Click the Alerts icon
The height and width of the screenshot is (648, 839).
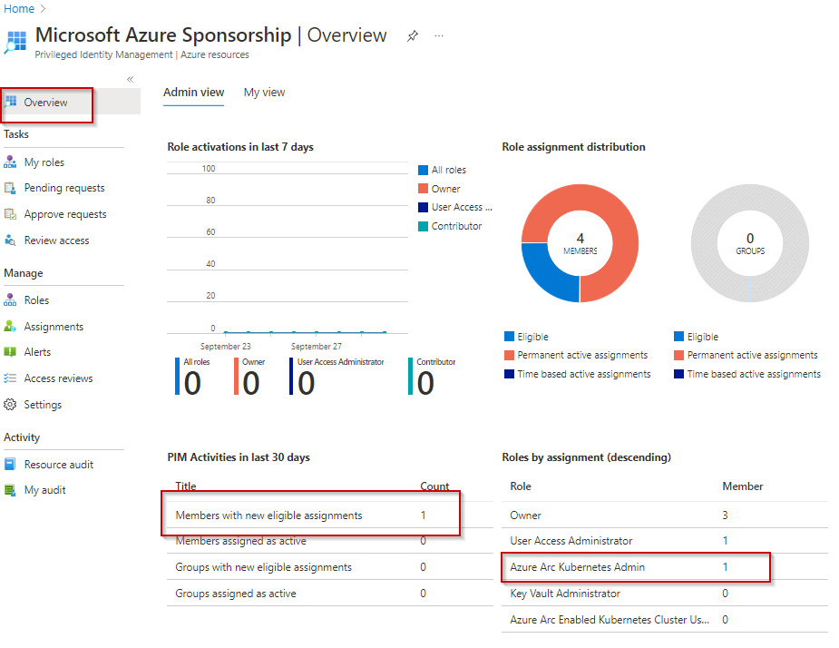pyautogui.click(x=10, y=352)
